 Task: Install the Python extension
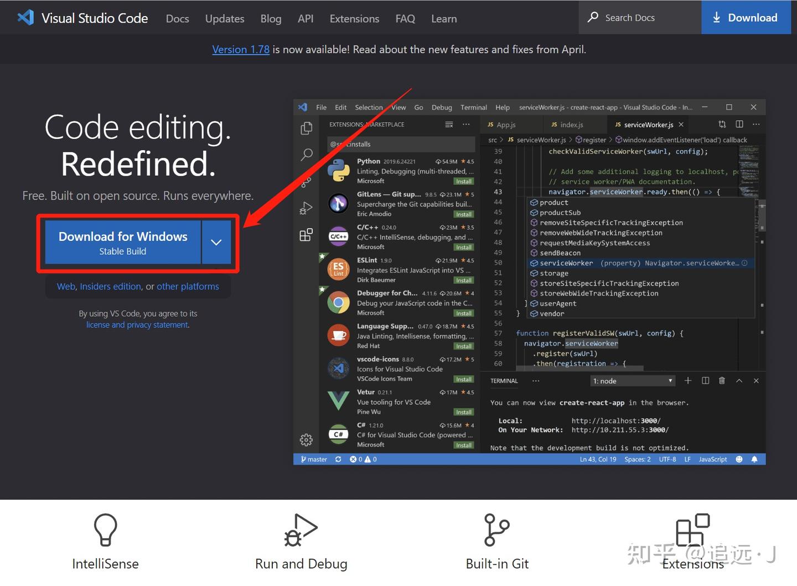point(463,181)
